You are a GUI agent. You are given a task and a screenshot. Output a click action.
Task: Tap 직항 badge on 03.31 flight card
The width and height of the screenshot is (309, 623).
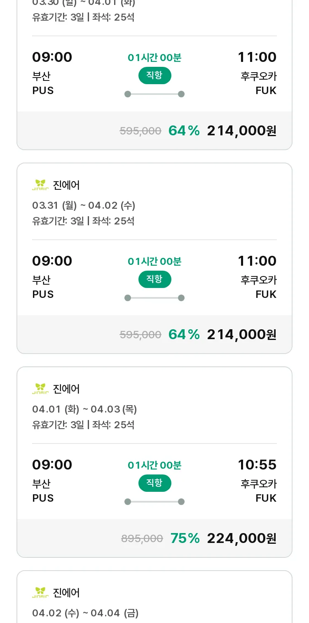154,279
